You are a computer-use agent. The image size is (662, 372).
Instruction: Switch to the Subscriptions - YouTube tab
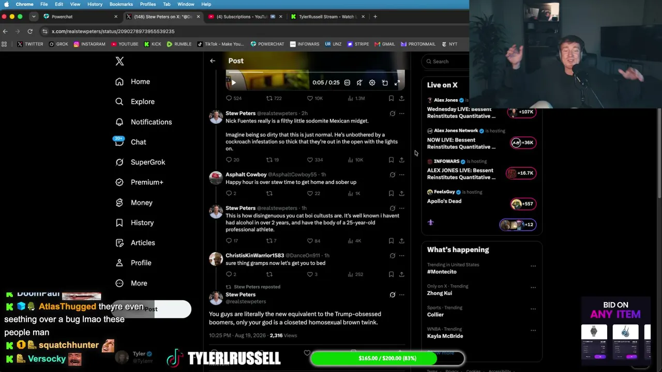click(244, 17)
